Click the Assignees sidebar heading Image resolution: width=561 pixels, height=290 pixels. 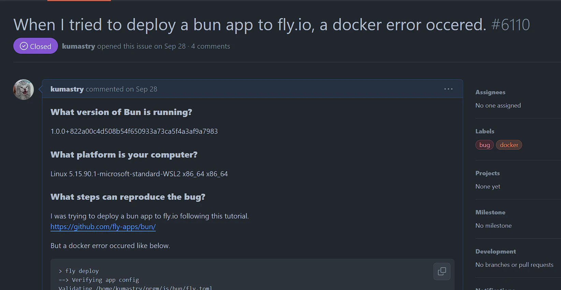pos(490,92)
